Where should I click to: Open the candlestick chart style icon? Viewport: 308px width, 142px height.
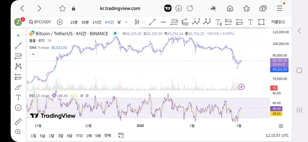pyautogui.click(x=137, y=22)
